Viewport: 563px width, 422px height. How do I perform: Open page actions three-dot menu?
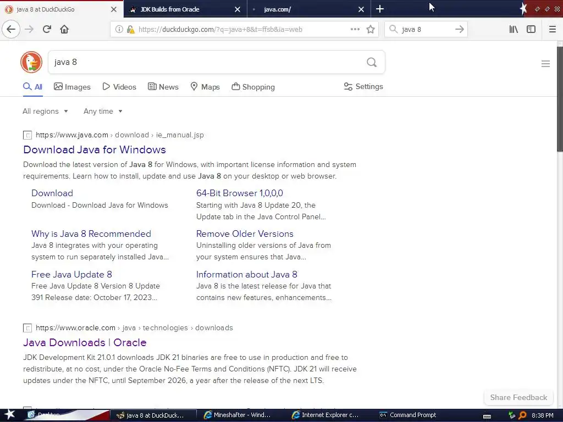click(x=355, y=29)
